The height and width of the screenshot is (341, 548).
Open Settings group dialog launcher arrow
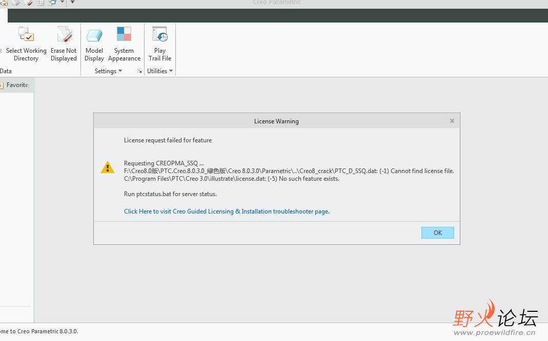tap(140, 71)
